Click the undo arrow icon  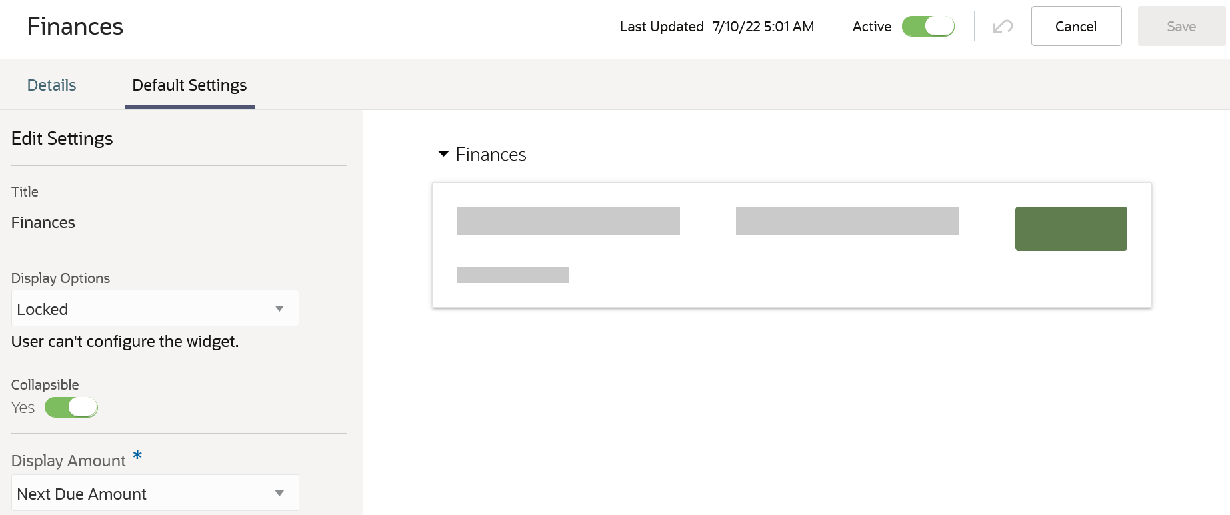(x=1003, y=27)
